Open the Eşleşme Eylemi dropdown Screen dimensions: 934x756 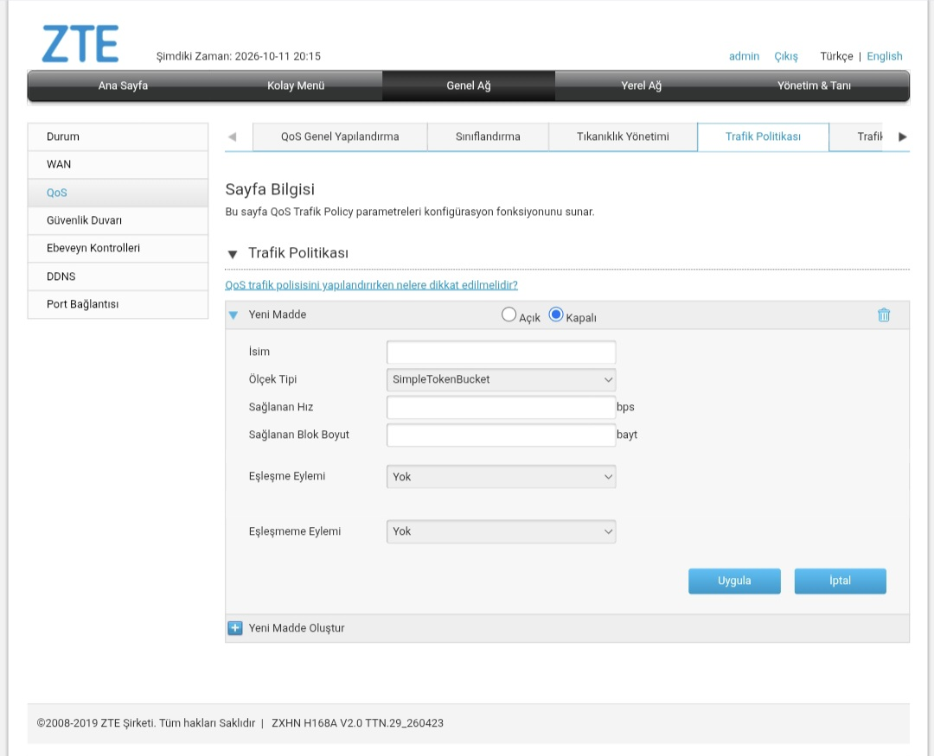coord(501,477)
